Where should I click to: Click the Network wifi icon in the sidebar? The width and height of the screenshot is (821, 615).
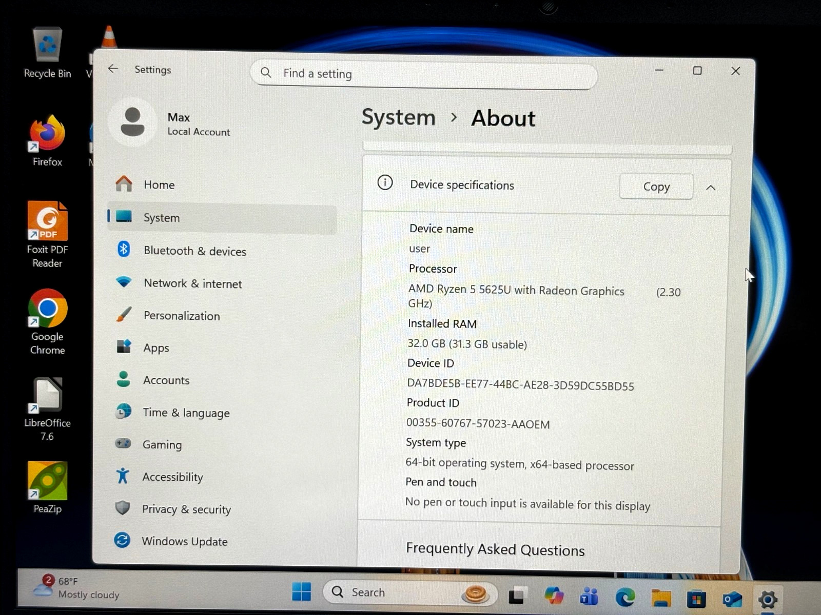pyautogui.click(x=124, y=282)
